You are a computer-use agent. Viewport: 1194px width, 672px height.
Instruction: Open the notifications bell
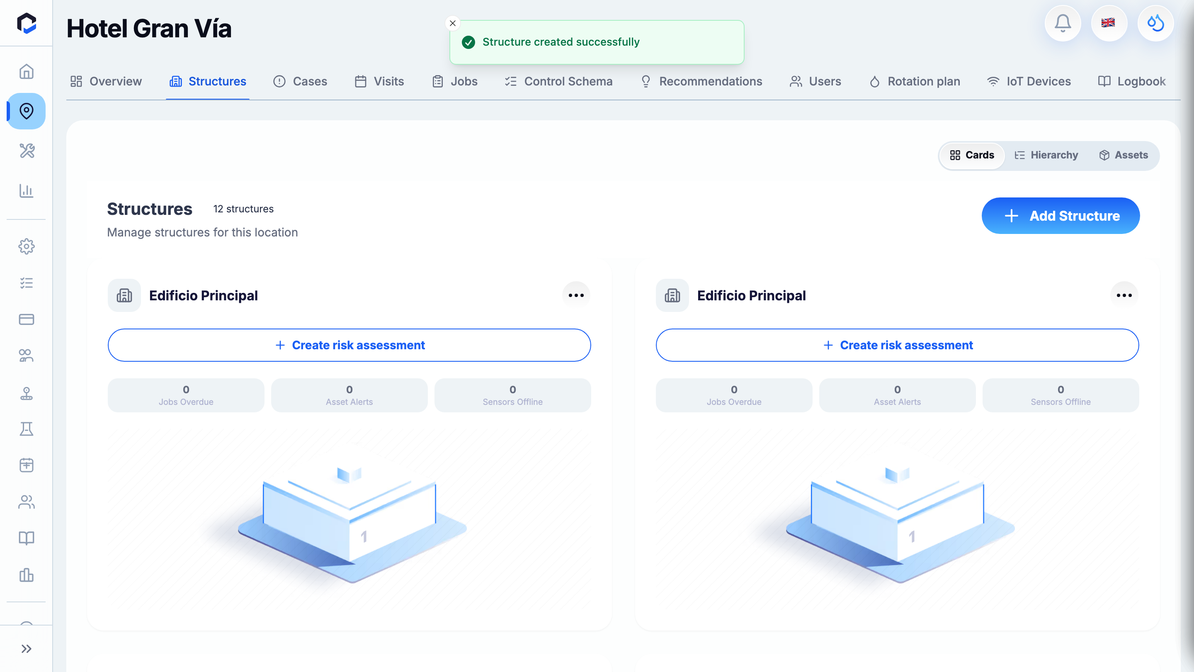click(1063, 23)
